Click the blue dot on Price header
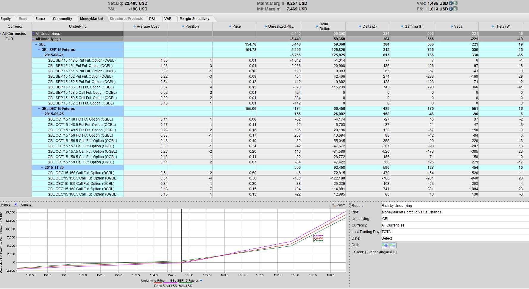The height and width of the screenshot is (289, 529). click(230, 26)
